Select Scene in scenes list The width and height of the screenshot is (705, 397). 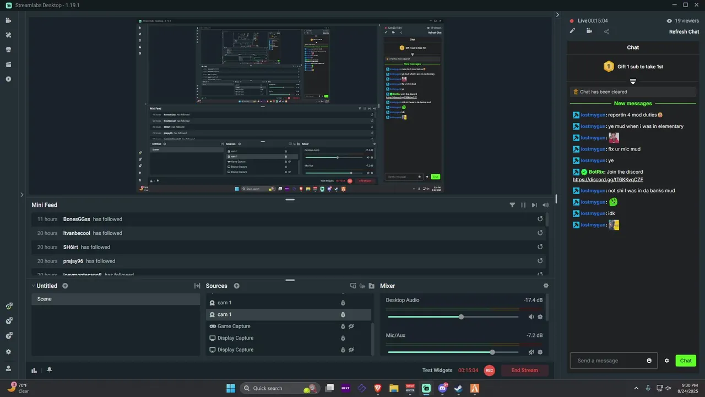116,299
